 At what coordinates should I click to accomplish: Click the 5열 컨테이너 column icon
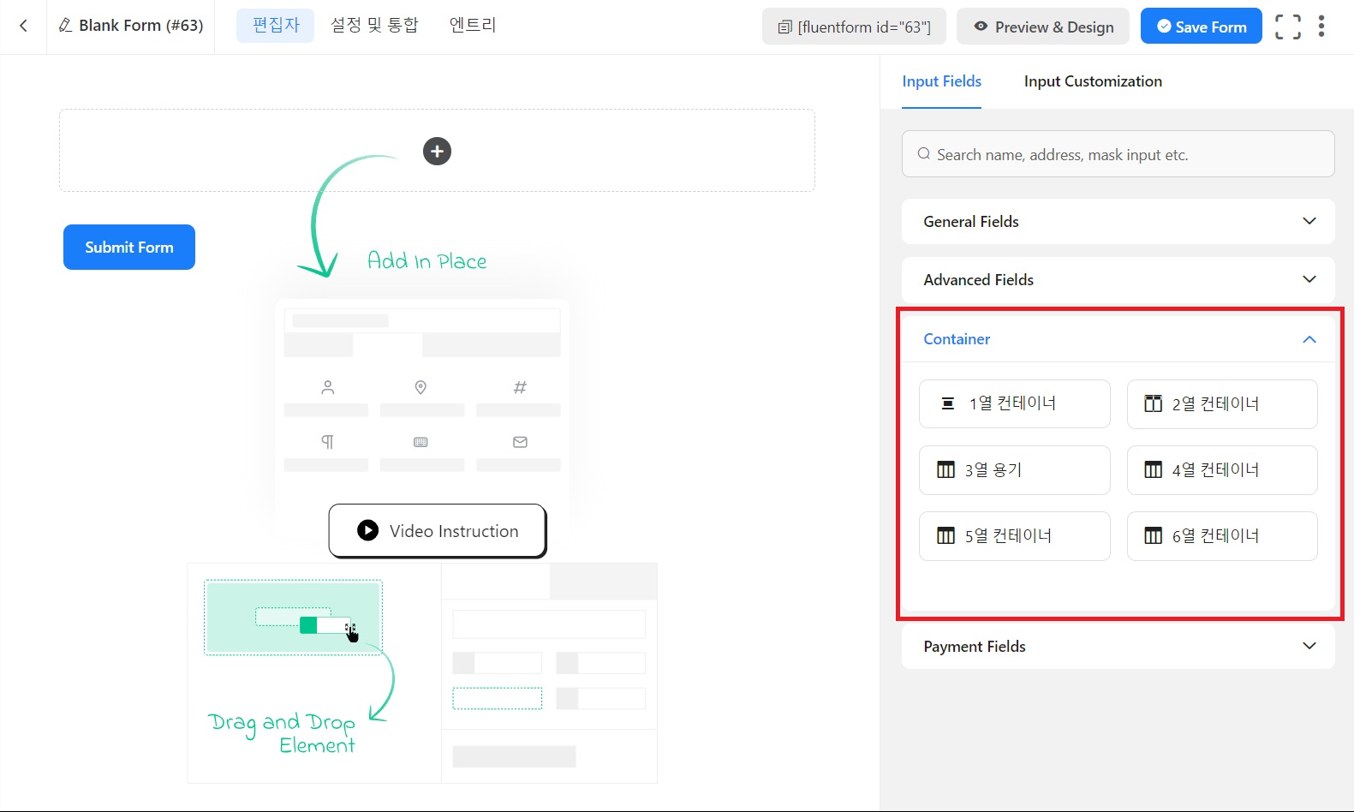pos(945,535)
